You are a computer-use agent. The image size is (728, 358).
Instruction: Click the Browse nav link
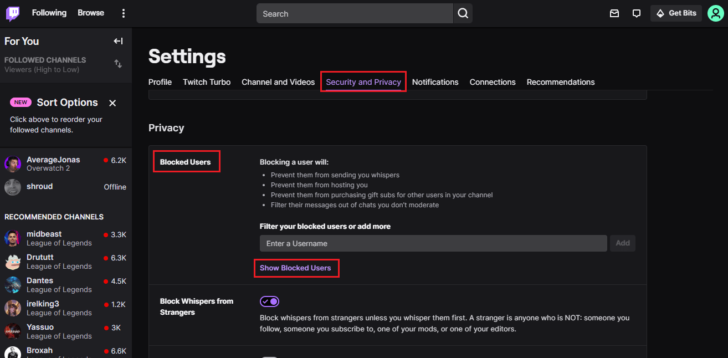[91, 13]
